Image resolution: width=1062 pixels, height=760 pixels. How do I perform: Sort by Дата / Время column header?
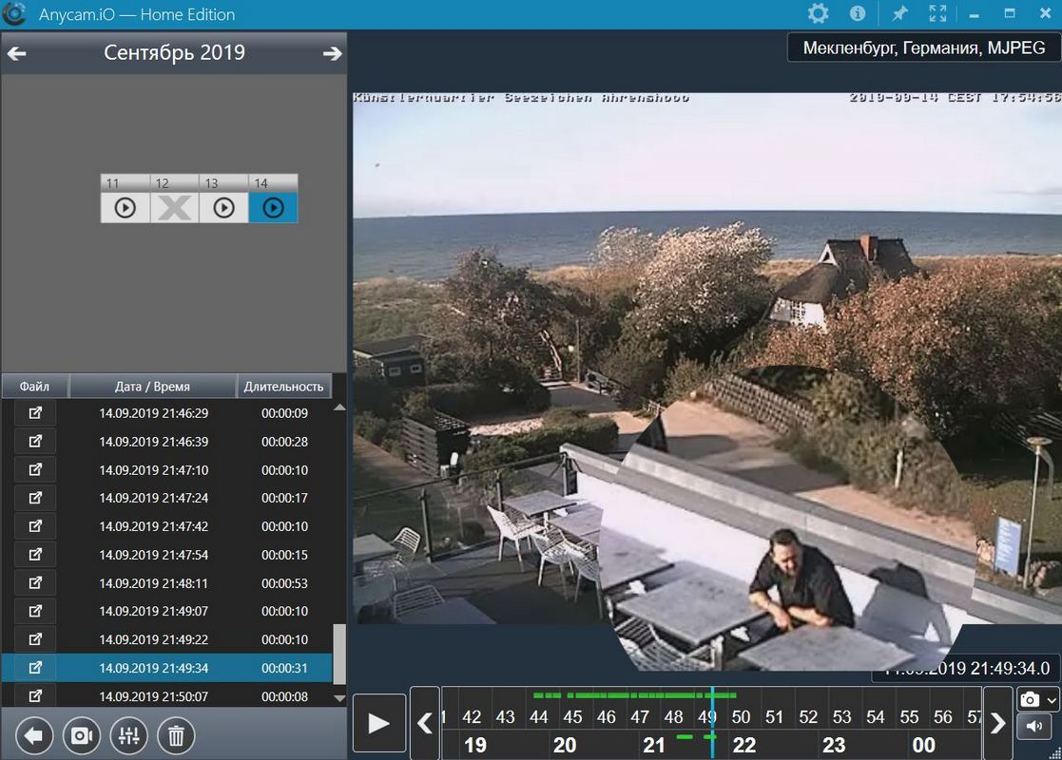point(152,387)
